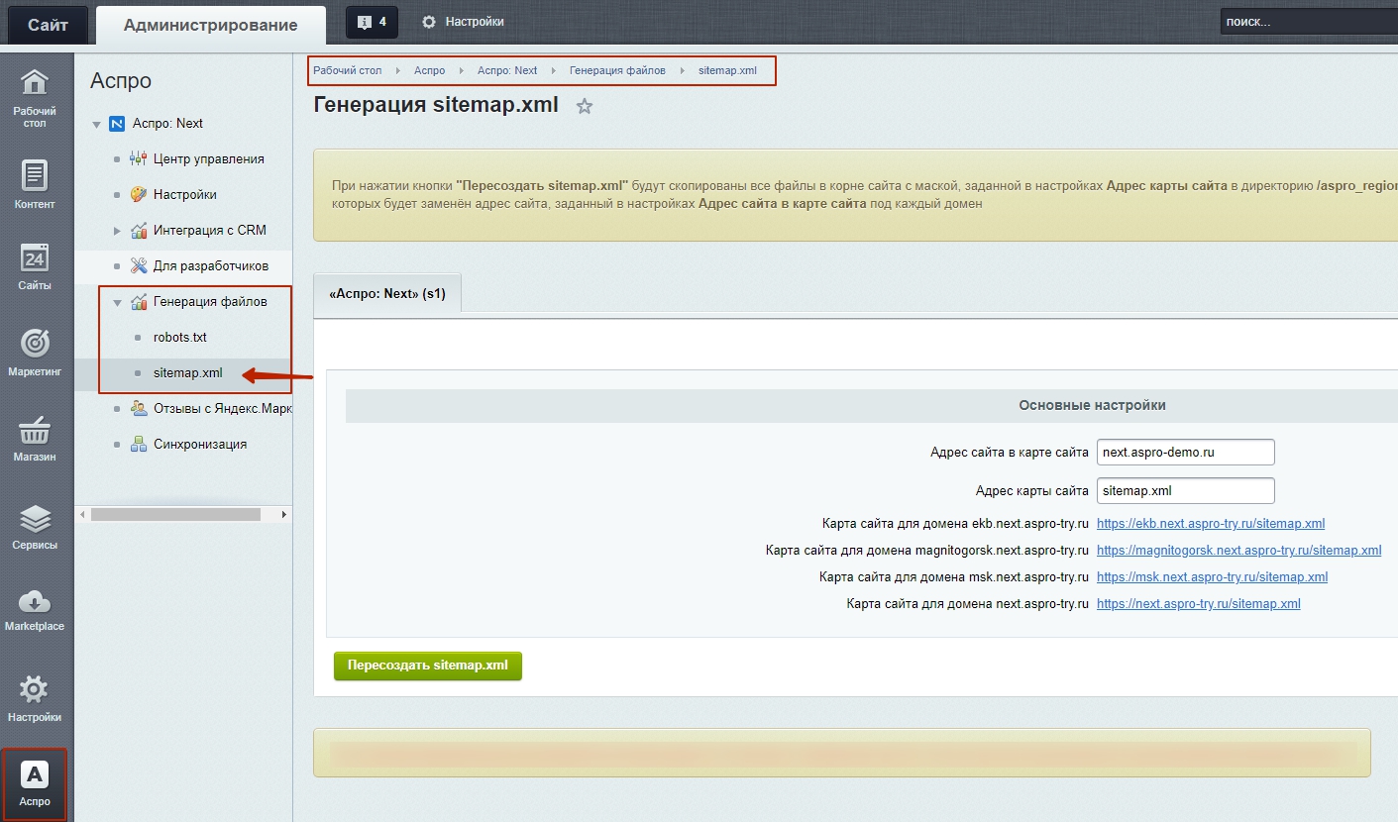Open Настройки sidebar gear section
Image resolution: width=1398 pixels, height=822 pixels.
click(35, 698)
